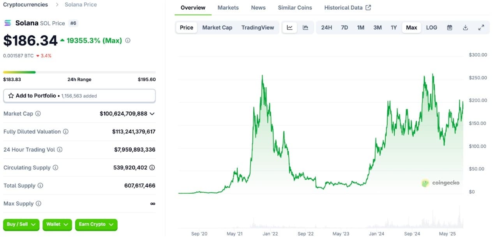Open info tooltip next to Max percentage
The height and width of the screenshot is (240, 496).
coord(128,40)
